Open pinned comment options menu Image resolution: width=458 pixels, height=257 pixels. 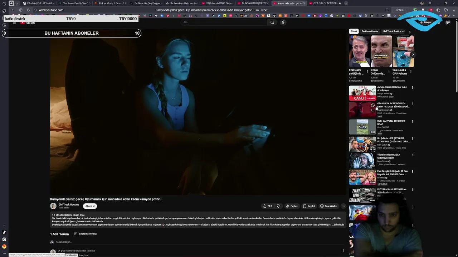point(343,251)
